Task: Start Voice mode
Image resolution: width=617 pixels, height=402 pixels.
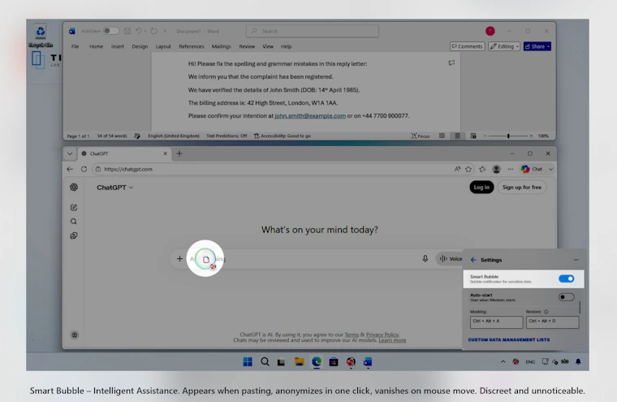Action: (451, 259)
